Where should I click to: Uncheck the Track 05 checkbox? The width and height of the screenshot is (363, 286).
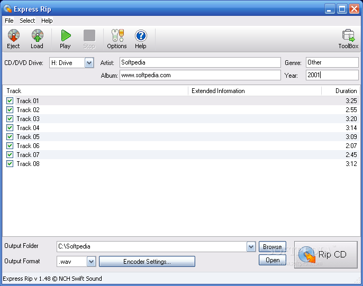(x=10, y=137)
